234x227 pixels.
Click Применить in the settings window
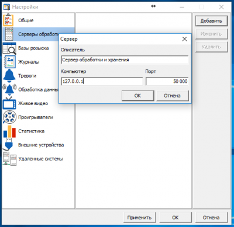click(139, 217)
